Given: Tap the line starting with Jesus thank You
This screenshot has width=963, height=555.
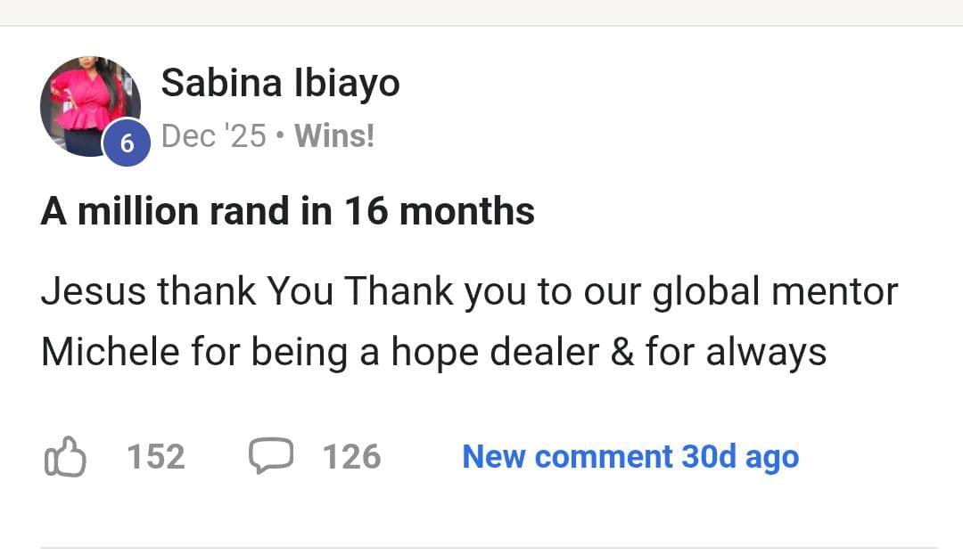Looking at the screenshot, I should click(468, 291).
